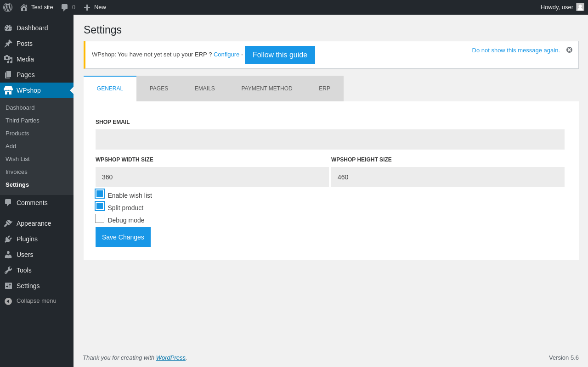Click New text in admin bar

click(100, 7)
